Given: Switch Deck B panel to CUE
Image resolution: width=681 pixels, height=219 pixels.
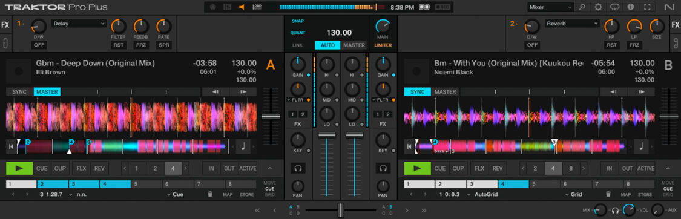Looking at the screenshot, I should (x=668, y=189).
